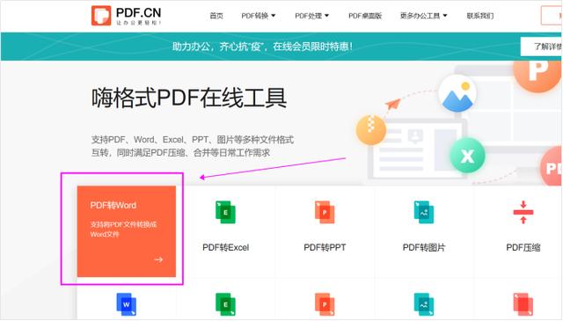563x321 pixels.
Task: Select the orange PPT icon in bottom row
Action: coord(325,304)
